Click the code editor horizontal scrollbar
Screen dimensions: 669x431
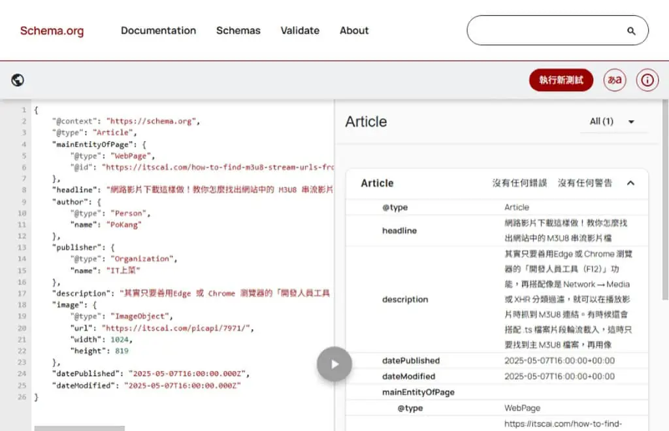point(80,428)
